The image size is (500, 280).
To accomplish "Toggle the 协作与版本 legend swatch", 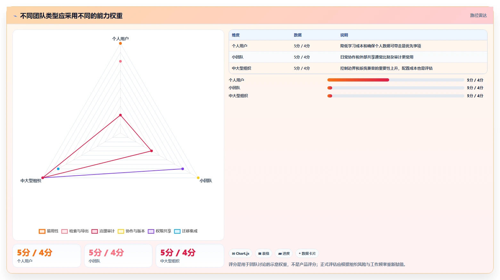I will click(121, 231).
